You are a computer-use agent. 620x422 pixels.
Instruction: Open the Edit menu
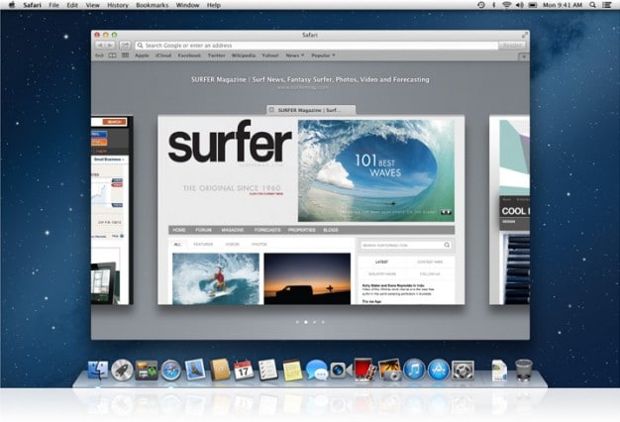(72, 5)
